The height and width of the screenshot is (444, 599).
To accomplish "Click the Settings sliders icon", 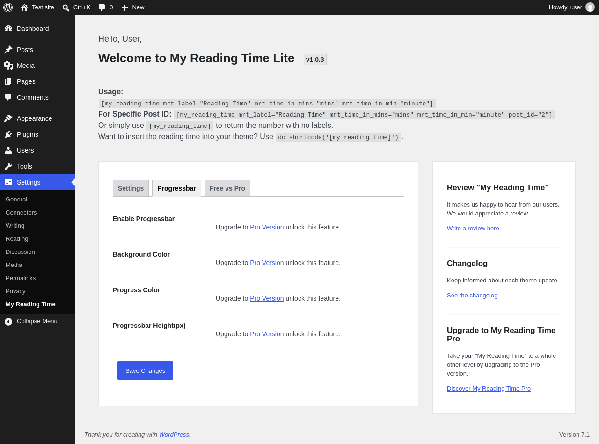I will [8, 182].
